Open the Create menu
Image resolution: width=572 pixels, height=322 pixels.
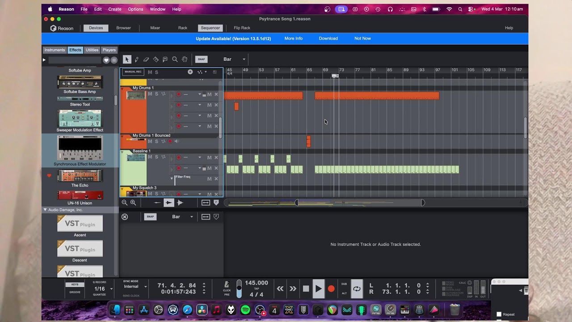click(x=115, y=9)
